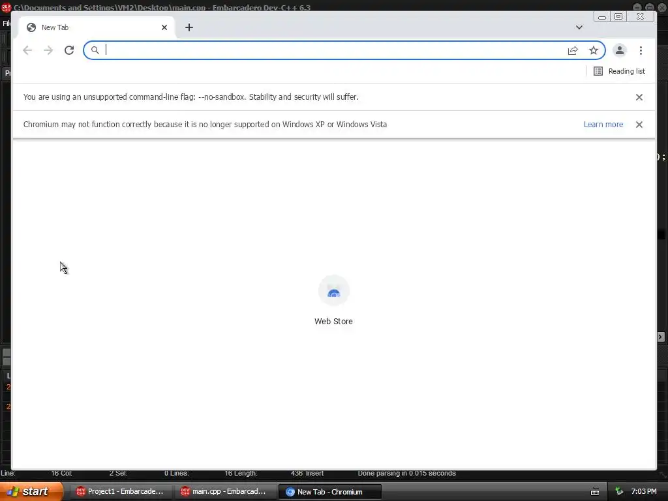Image resolution: width=668 pixels, height=501 pixels.
Task: Click the 7:03 PM clock
Action: pyautogui.click(x=644, y=492)
